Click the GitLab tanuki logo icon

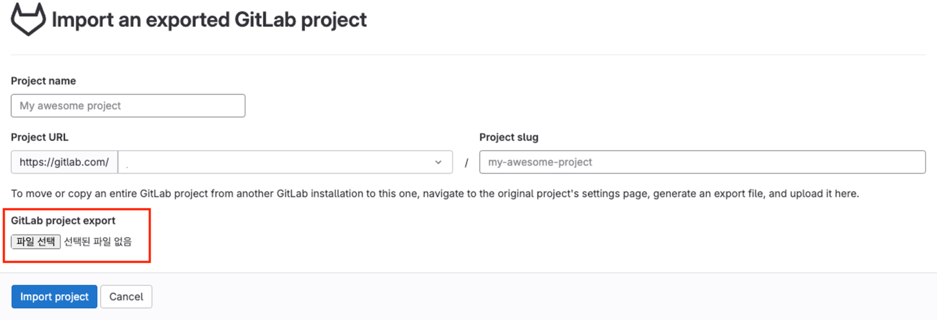[x=28, y=19]
